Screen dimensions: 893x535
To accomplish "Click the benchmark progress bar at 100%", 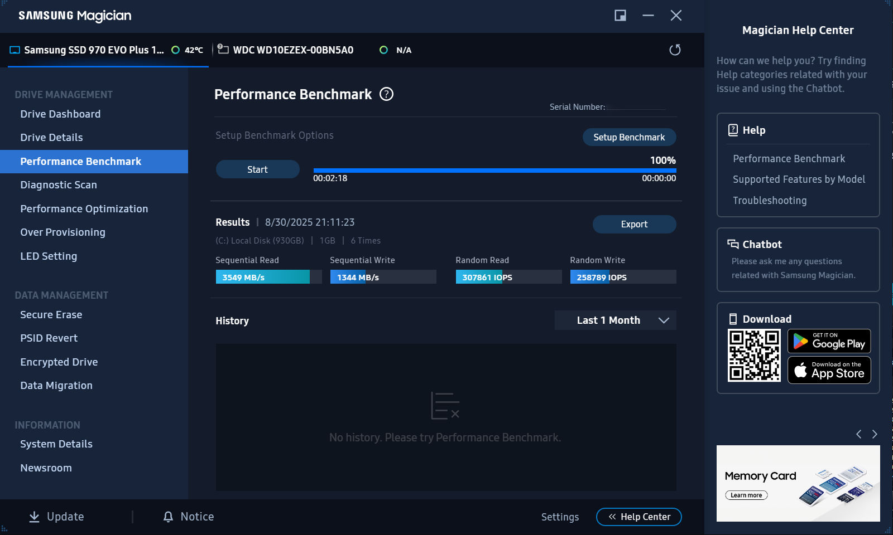I will click(x=495, y=171).
